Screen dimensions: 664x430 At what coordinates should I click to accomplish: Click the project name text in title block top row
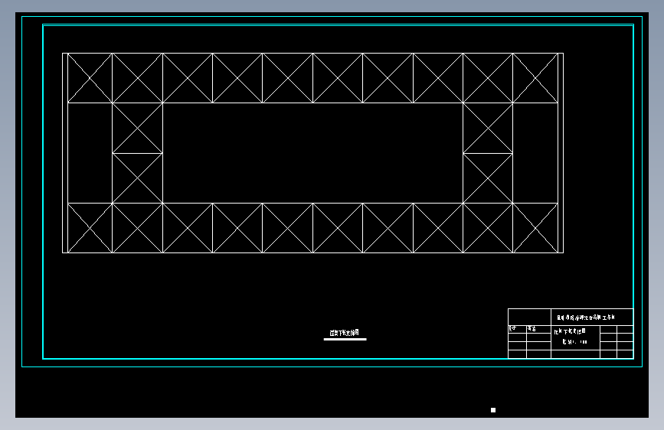(586, 317)
